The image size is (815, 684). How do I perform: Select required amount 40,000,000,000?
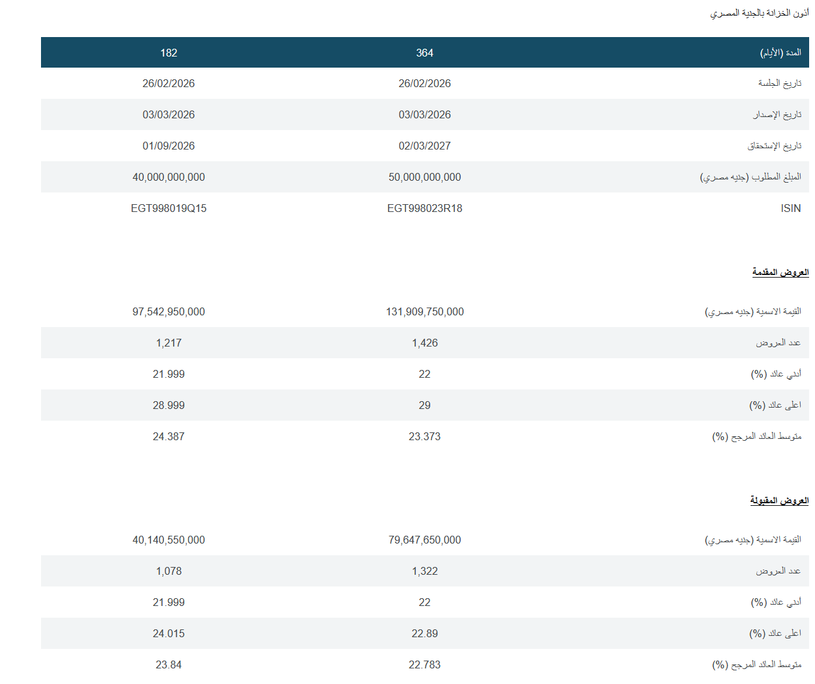pos(169,177)
